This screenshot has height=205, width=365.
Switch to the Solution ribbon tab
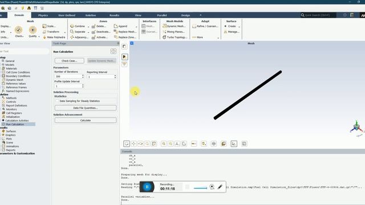91,15
